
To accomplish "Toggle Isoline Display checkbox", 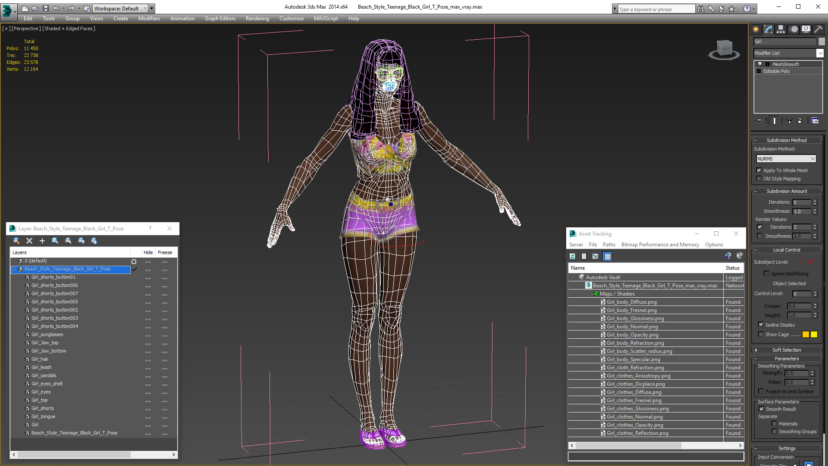I will [761, 325].
